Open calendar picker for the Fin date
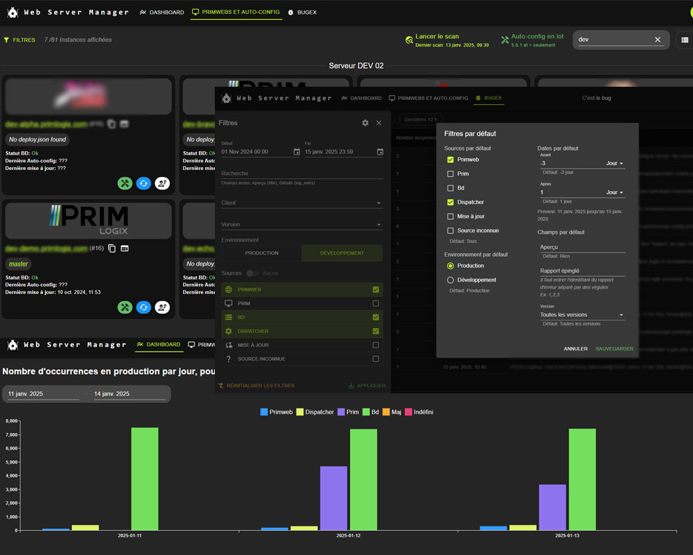Screen dimensions: 693x555 click(x=380, y=152)
